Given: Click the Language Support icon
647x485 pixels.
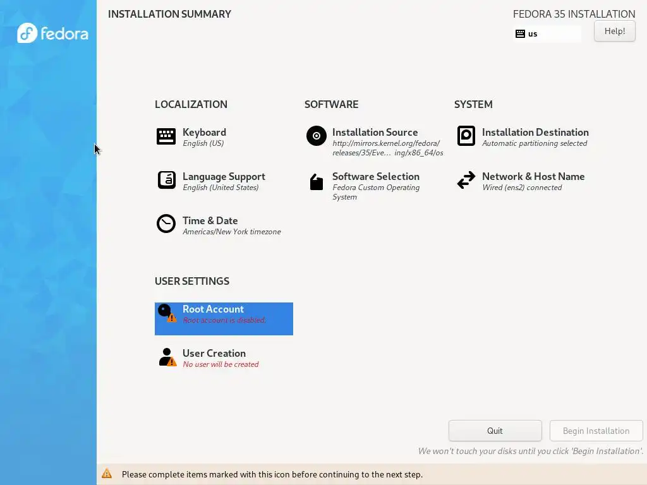Looking at the screenshot, I should tap(166, 180).
